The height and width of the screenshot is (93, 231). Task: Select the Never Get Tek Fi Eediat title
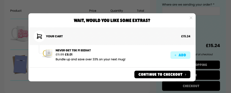click(x=73, y=50)
